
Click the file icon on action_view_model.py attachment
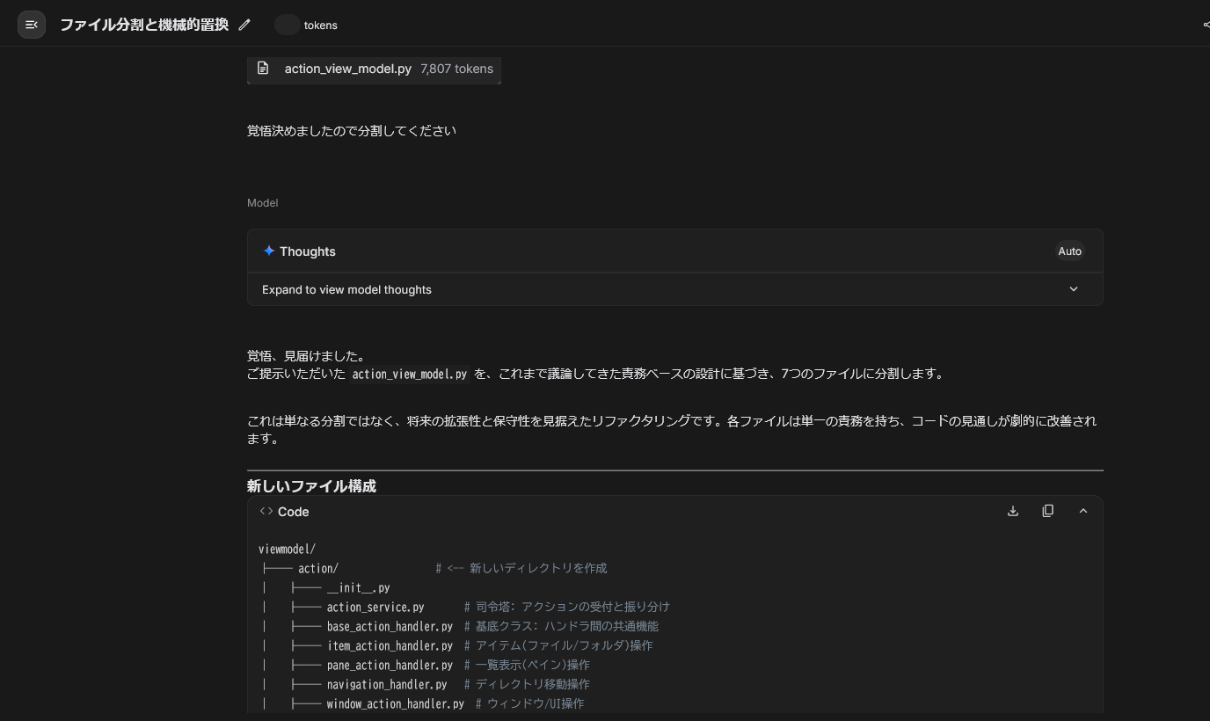coord(263,69)
